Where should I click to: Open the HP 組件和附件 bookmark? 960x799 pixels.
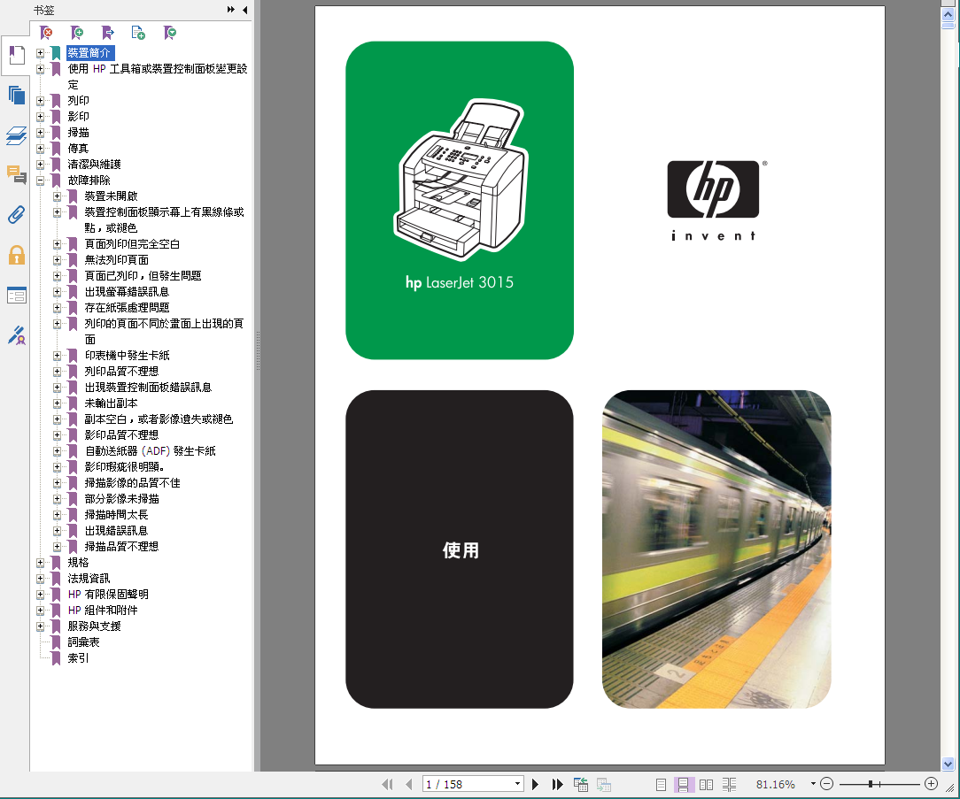[103, 610]
